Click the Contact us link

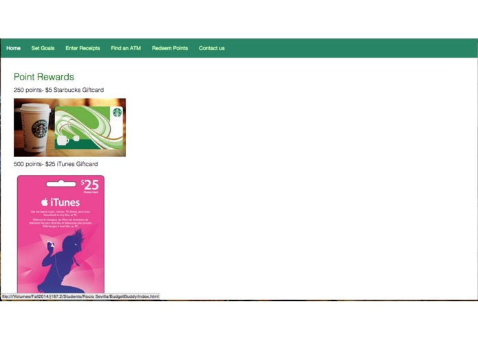point(212,48)
